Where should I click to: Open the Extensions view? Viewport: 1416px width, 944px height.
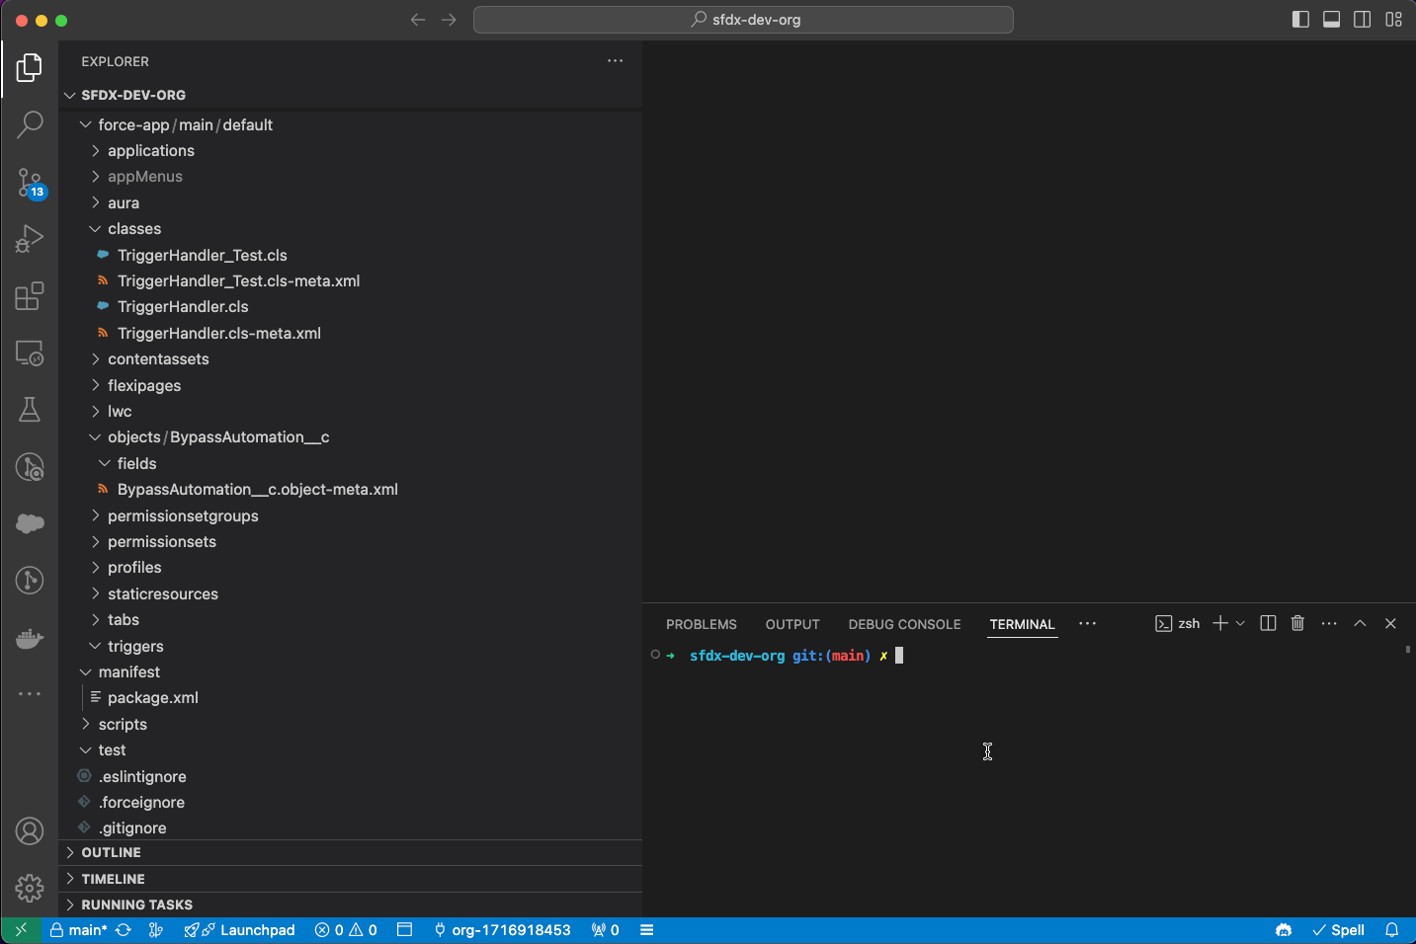point(30,296)
